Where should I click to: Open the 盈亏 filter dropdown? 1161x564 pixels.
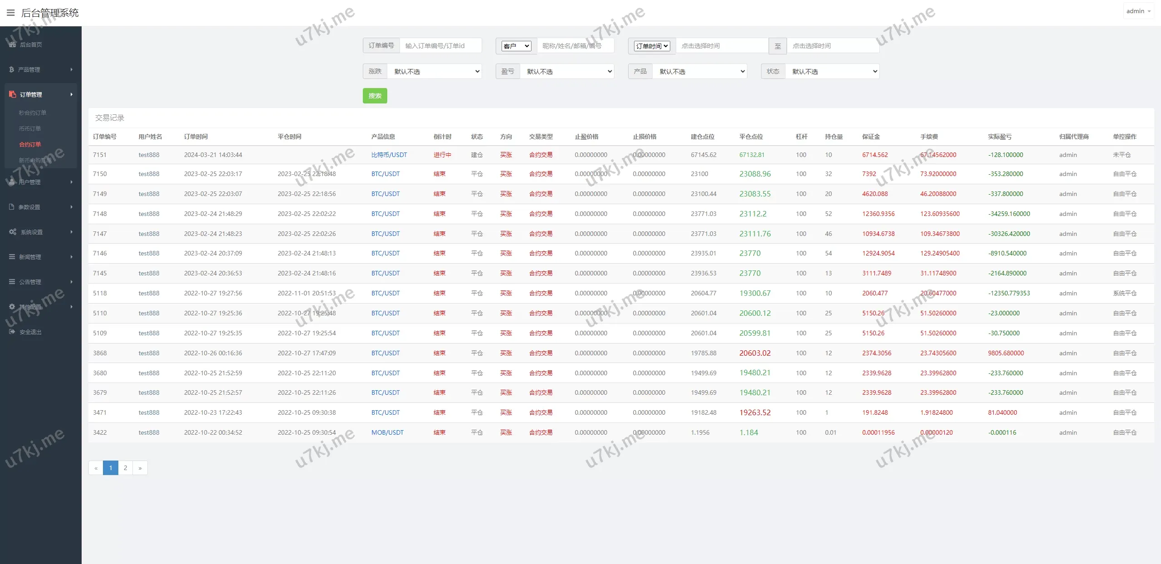[567, 71]
